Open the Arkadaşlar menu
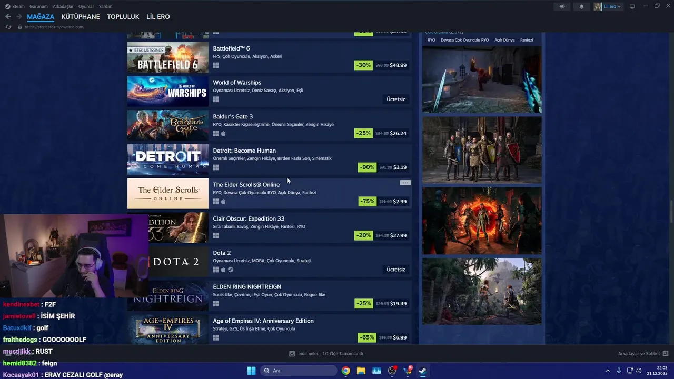The height and width of the screenshot is (379, 674). (x=63, y=6)
